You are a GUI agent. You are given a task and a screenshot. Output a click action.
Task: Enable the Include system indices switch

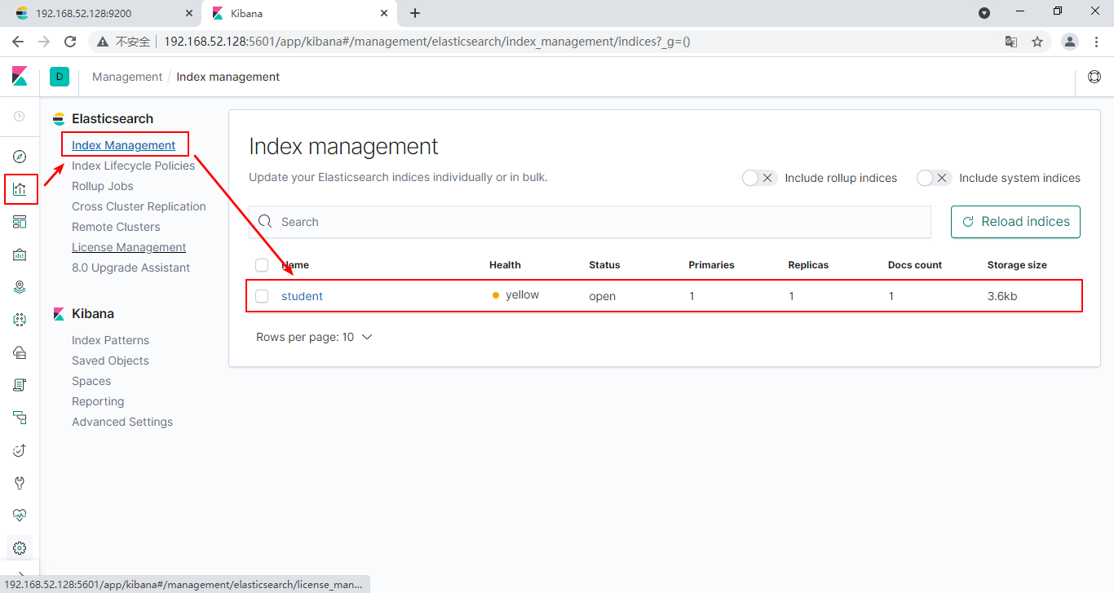(x=933, y=178)
